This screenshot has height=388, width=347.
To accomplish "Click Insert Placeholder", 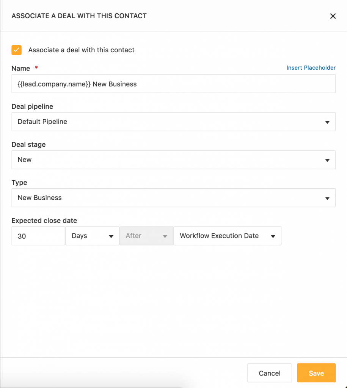I will (311, 67).
